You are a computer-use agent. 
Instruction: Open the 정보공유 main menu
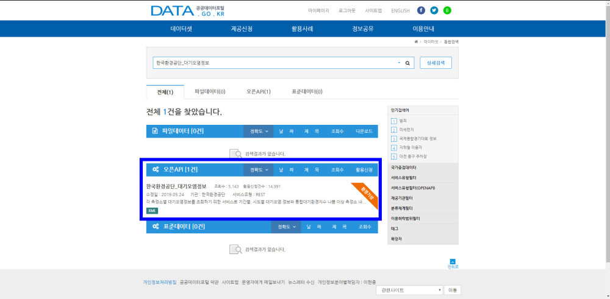tap(363, 29)
